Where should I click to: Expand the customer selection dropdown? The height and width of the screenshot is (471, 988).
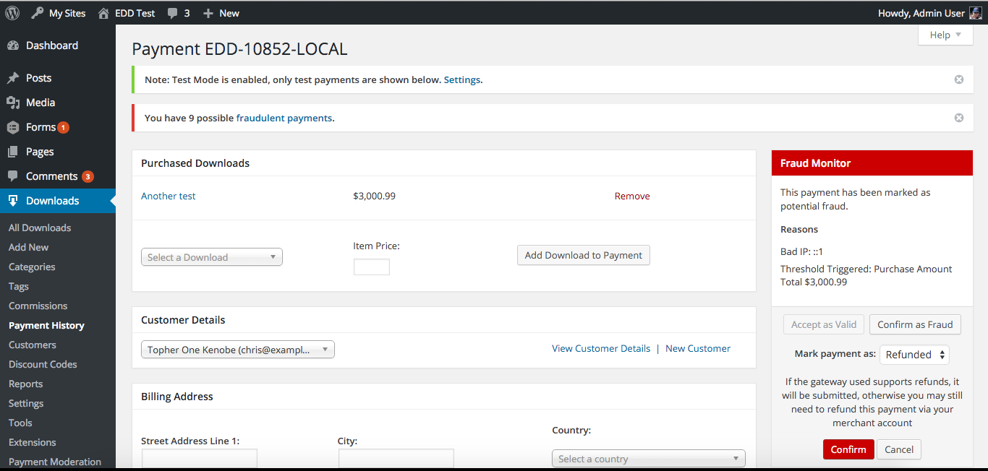237,350
